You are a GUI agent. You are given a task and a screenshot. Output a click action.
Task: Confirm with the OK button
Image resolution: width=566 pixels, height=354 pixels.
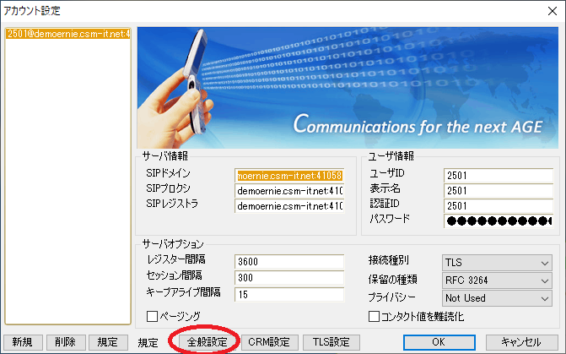[439, 341]
